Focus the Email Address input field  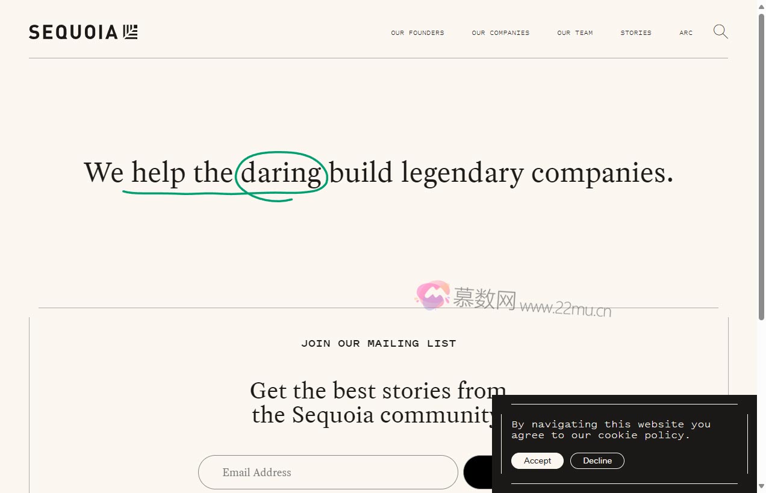point(328,472)
